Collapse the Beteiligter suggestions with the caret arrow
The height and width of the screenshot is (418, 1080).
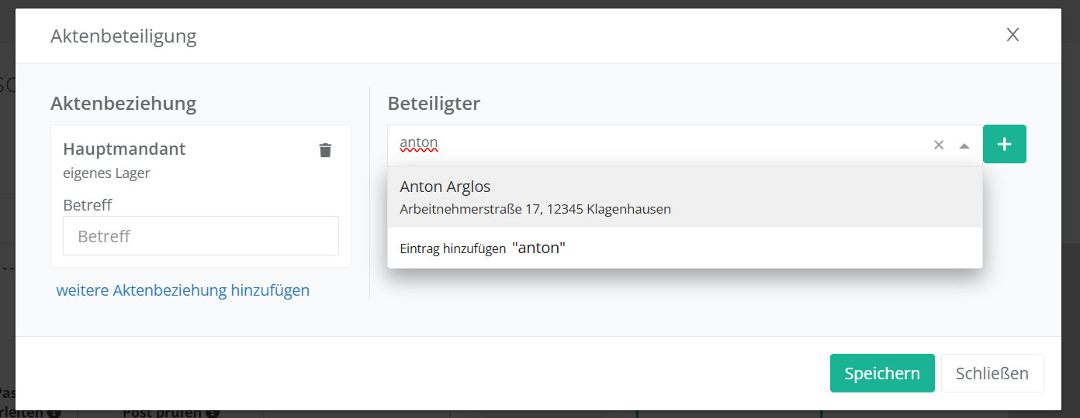click(x=964, y=145)
